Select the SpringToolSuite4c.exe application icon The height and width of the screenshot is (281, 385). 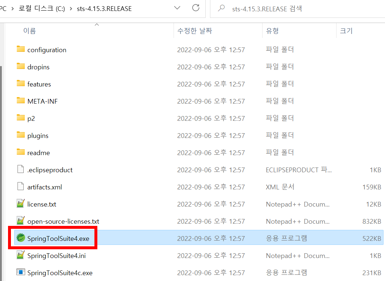click(20, 273)
